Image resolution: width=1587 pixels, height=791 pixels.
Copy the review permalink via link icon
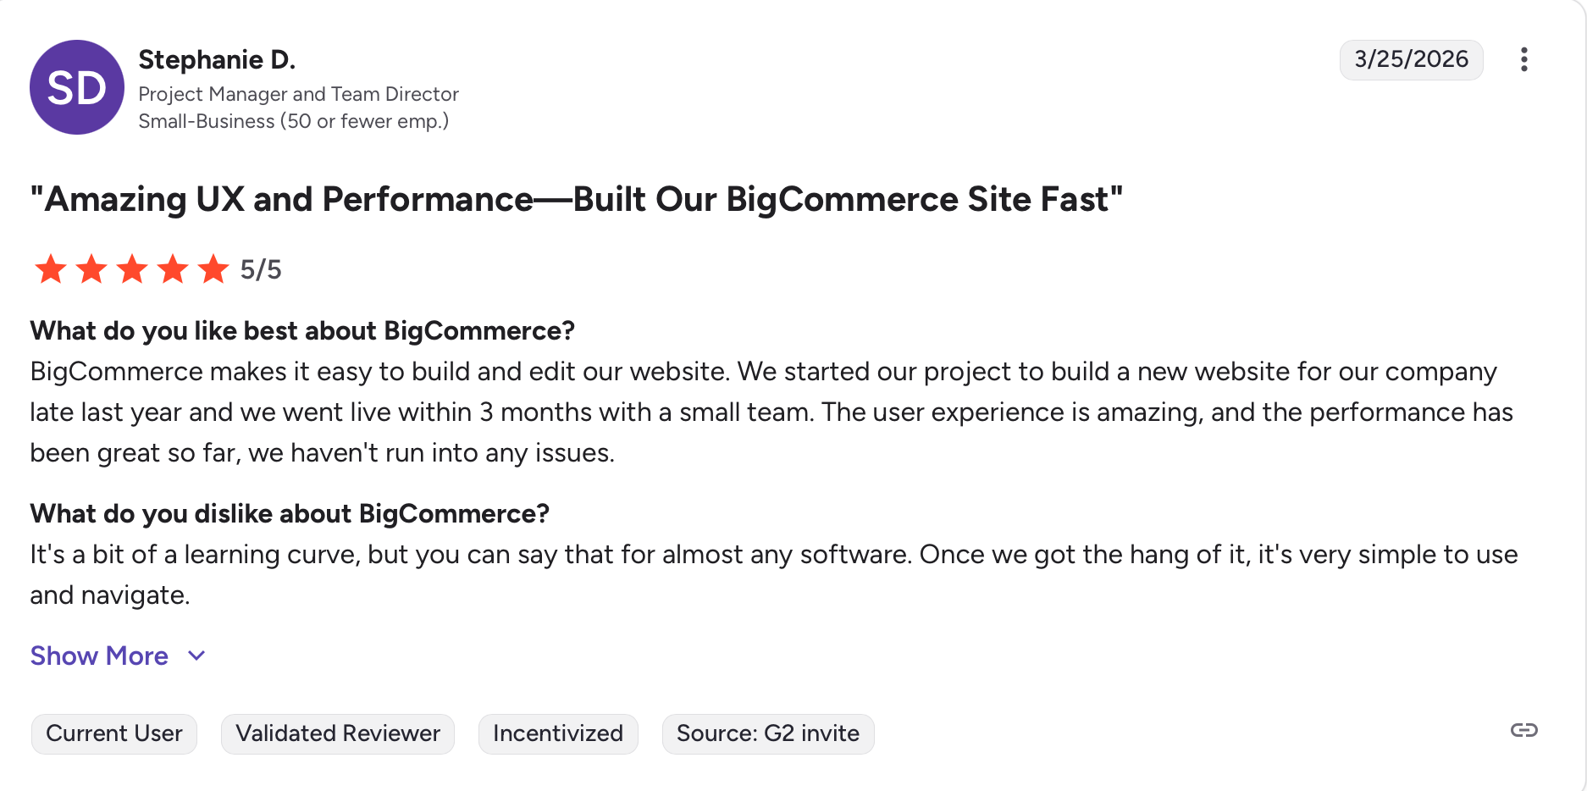tap(1523, 730)
